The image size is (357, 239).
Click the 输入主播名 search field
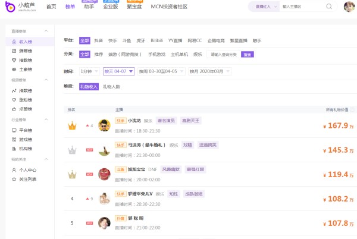pos(302,7)
